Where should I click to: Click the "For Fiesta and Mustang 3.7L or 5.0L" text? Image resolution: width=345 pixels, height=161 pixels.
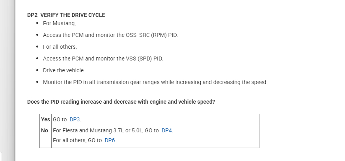coord(99,130)
